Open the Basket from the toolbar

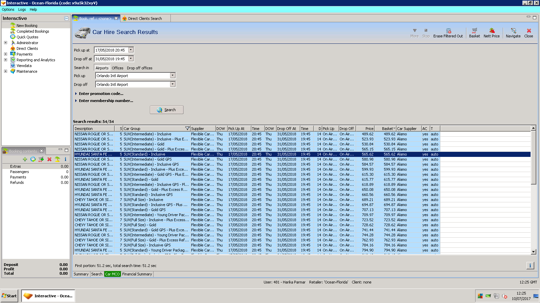coord(474,31)
